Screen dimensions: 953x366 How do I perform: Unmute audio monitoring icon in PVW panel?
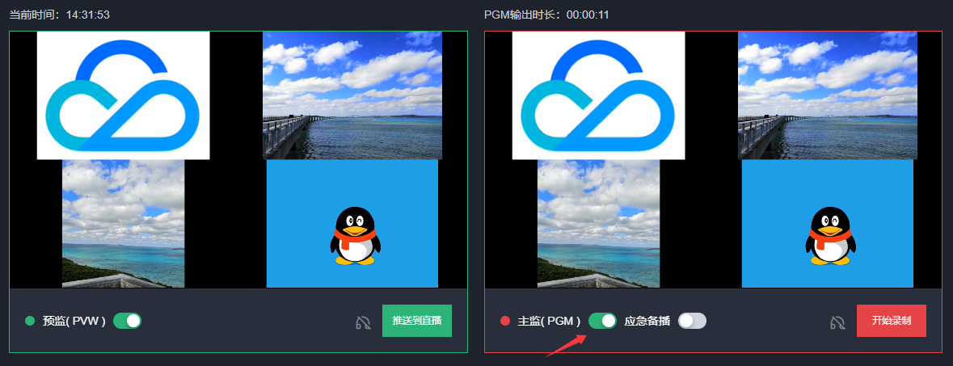[x=363, y=323]
